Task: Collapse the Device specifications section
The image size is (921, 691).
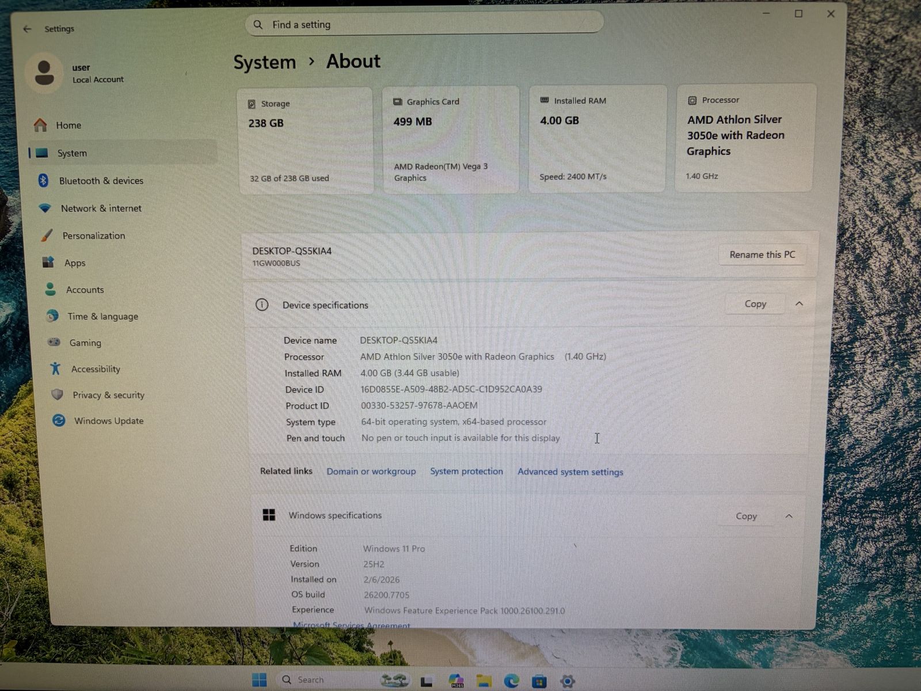Action: coord(799,303)
